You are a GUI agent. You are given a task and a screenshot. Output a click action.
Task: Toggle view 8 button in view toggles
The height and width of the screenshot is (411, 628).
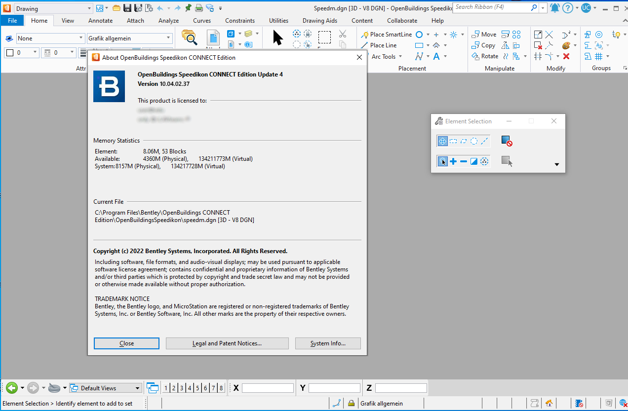(221, 388)
